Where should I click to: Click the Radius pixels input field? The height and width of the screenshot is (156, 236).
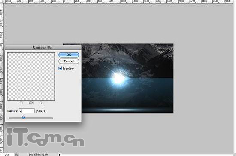point(27,111)
